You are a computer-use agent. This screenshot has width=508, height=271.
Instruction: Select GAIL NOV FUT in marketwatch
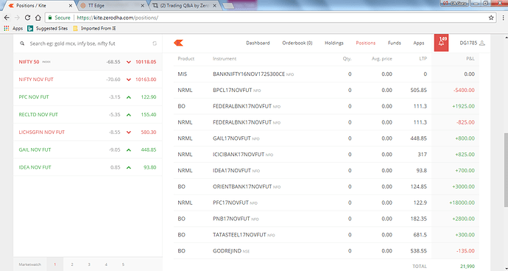[x=88, y=149]
